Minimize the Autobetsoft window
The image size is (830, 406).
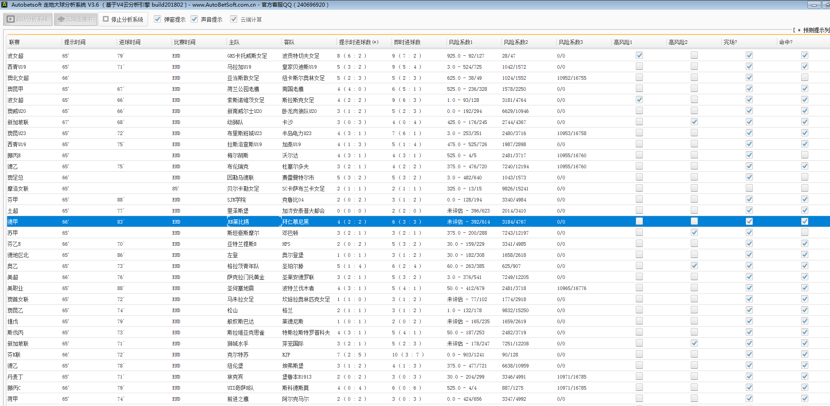pos(814,5)
